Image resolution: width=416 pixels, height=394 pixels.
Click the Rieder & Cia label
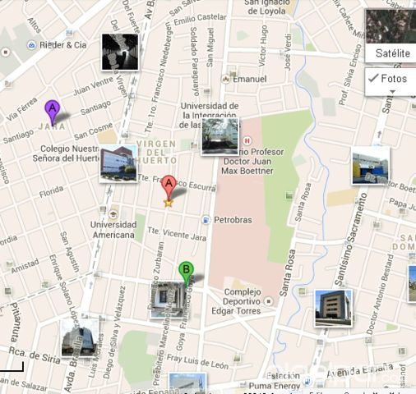63,45
